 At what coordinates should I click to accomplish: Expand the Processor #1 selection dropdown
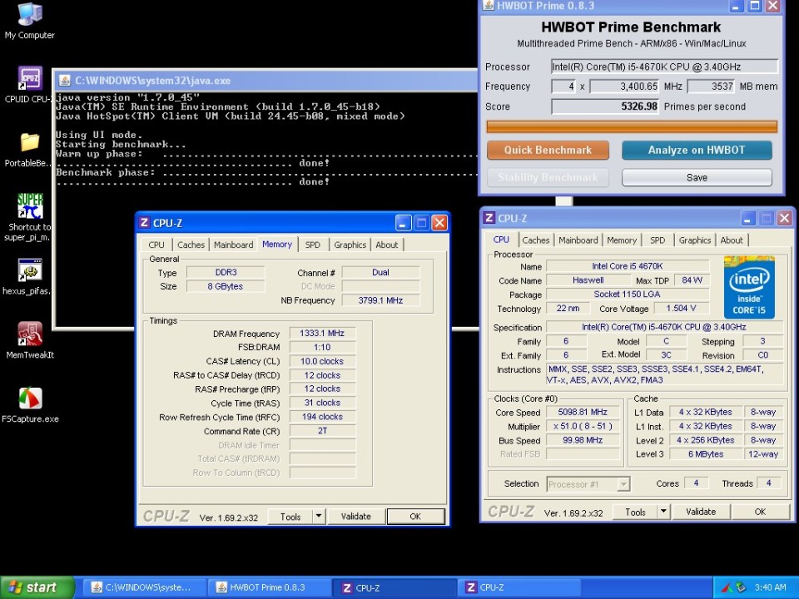623,484
